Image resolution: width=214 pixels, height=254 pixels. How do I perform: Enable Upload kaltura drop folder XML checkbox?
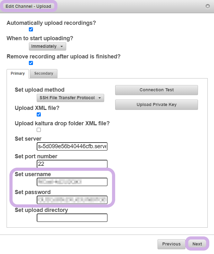[39, 130]
